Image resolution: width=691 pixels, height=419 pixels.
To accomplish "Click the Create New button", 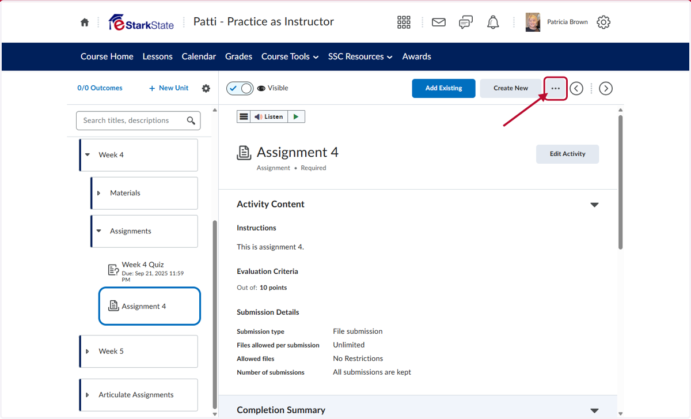I will coord(511,88).
